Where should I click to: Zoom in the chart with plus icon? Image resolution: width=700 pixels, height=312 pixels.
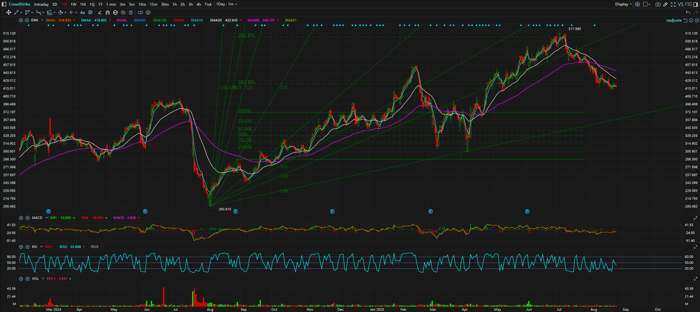[x=696, y=21]
